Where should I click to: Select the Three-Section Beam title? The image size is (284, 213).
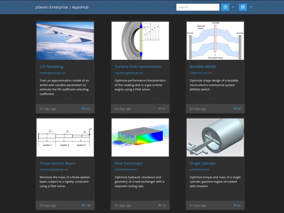point(57,163)
